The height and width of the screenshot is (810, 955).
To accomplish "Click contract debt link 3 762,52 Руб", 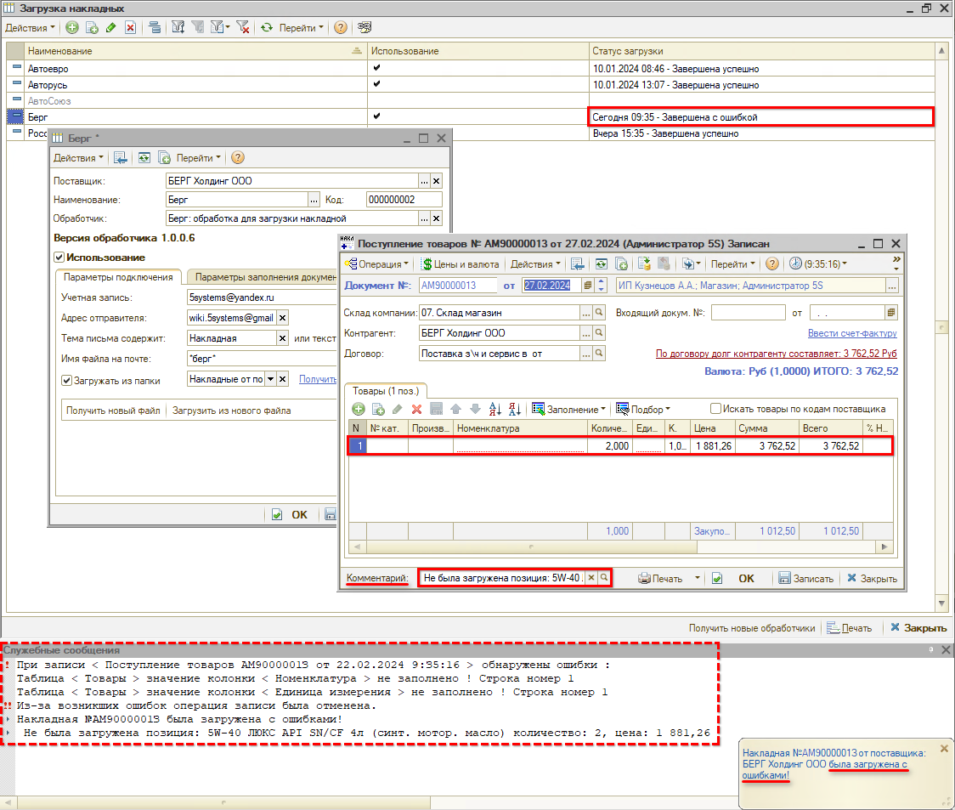I will pyautogui.click(x=776, y=354).
